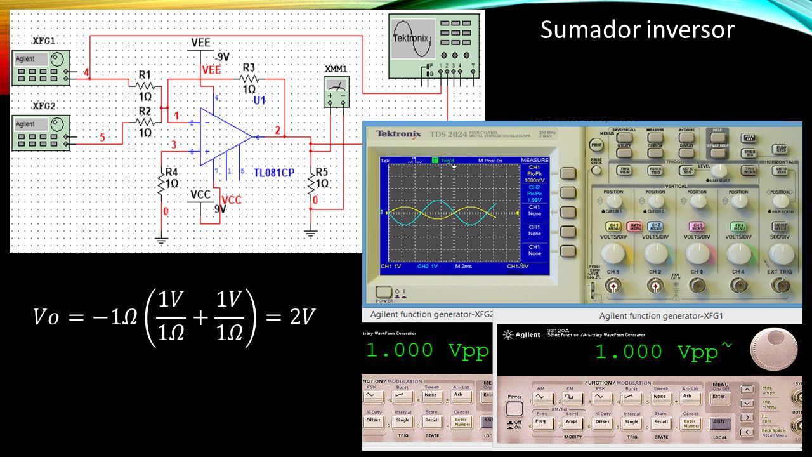The width and height of the screenshot is (812, 457).
Task: Click the SEC/DIV knob on the oscilloscope
Action: pos(782,253)
